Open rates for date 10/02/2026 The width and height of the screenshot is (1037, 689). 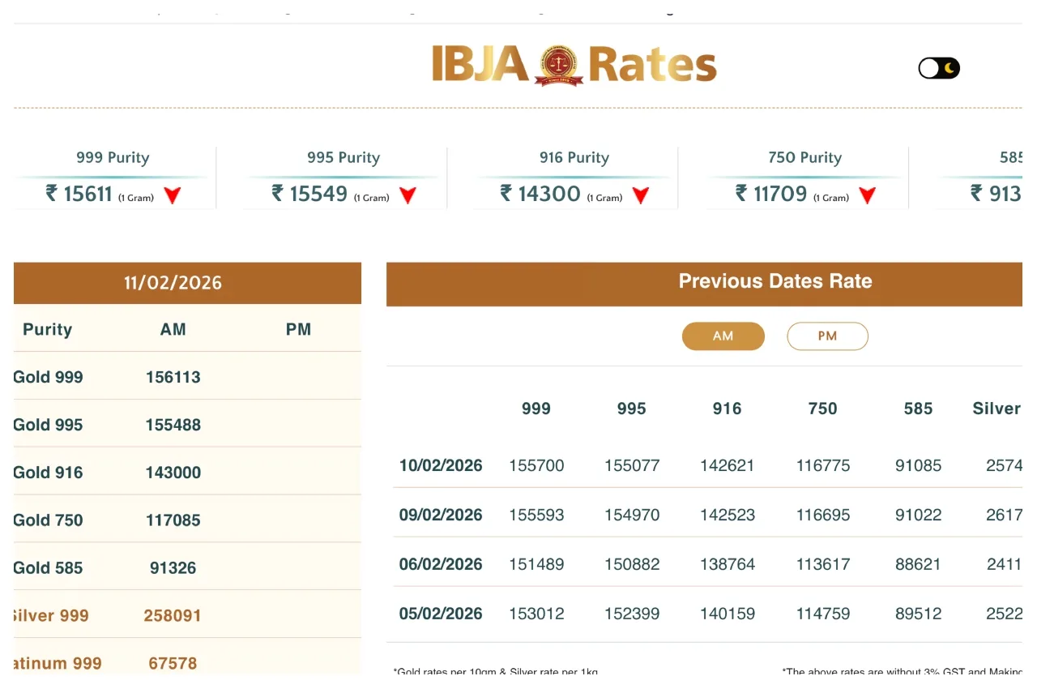click(x=440, y=465)
